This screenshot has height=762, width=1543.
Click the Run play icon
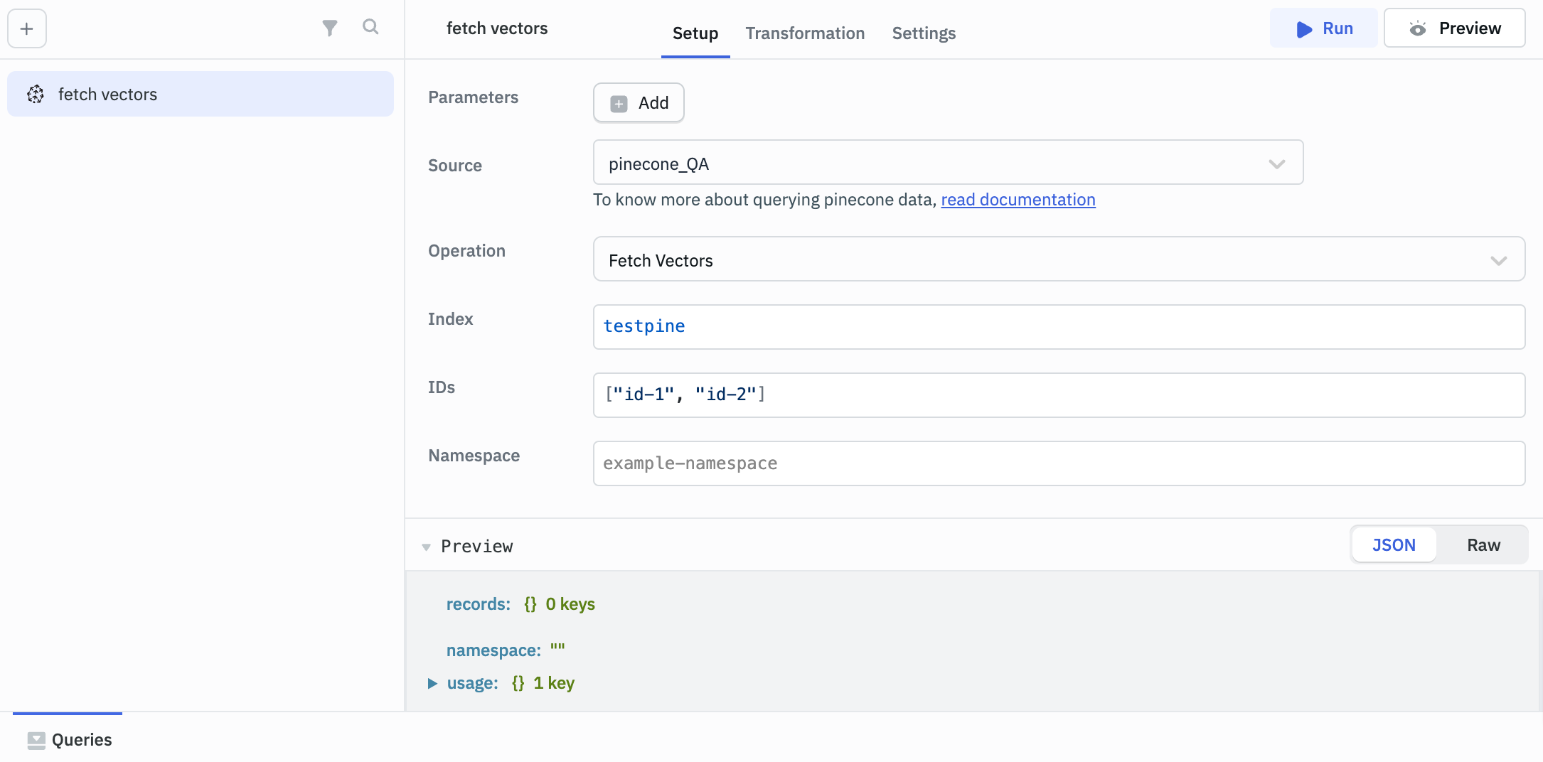(1304, 29)
